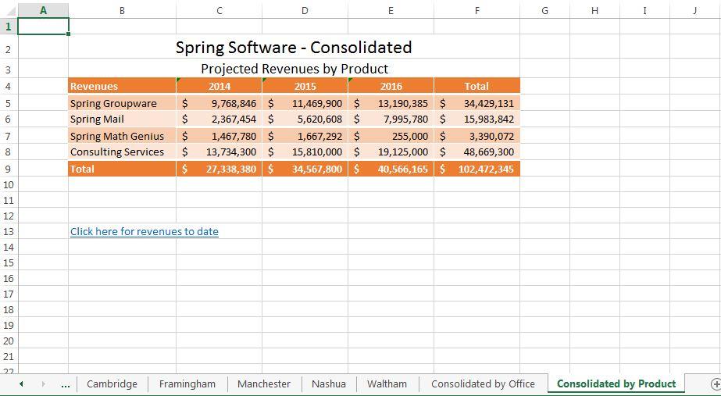
Task: Select the 'Revenues' header cell
Action: (x=123, y=86)
